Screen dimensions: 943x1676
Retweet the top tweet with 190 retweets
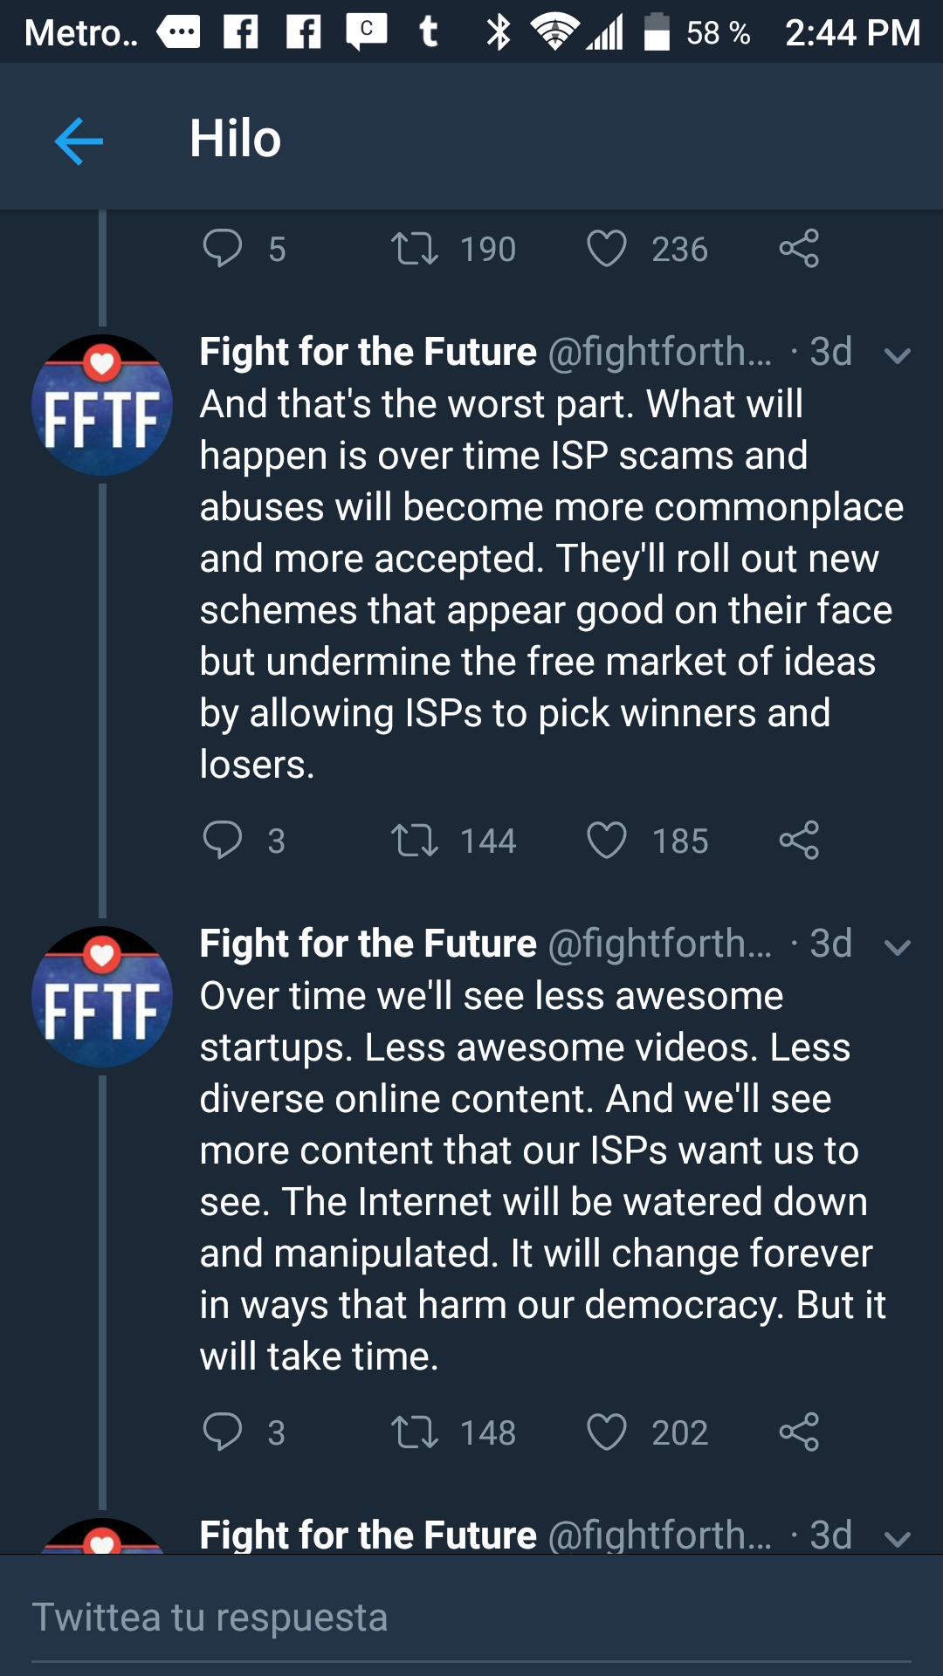click(415, 249)
